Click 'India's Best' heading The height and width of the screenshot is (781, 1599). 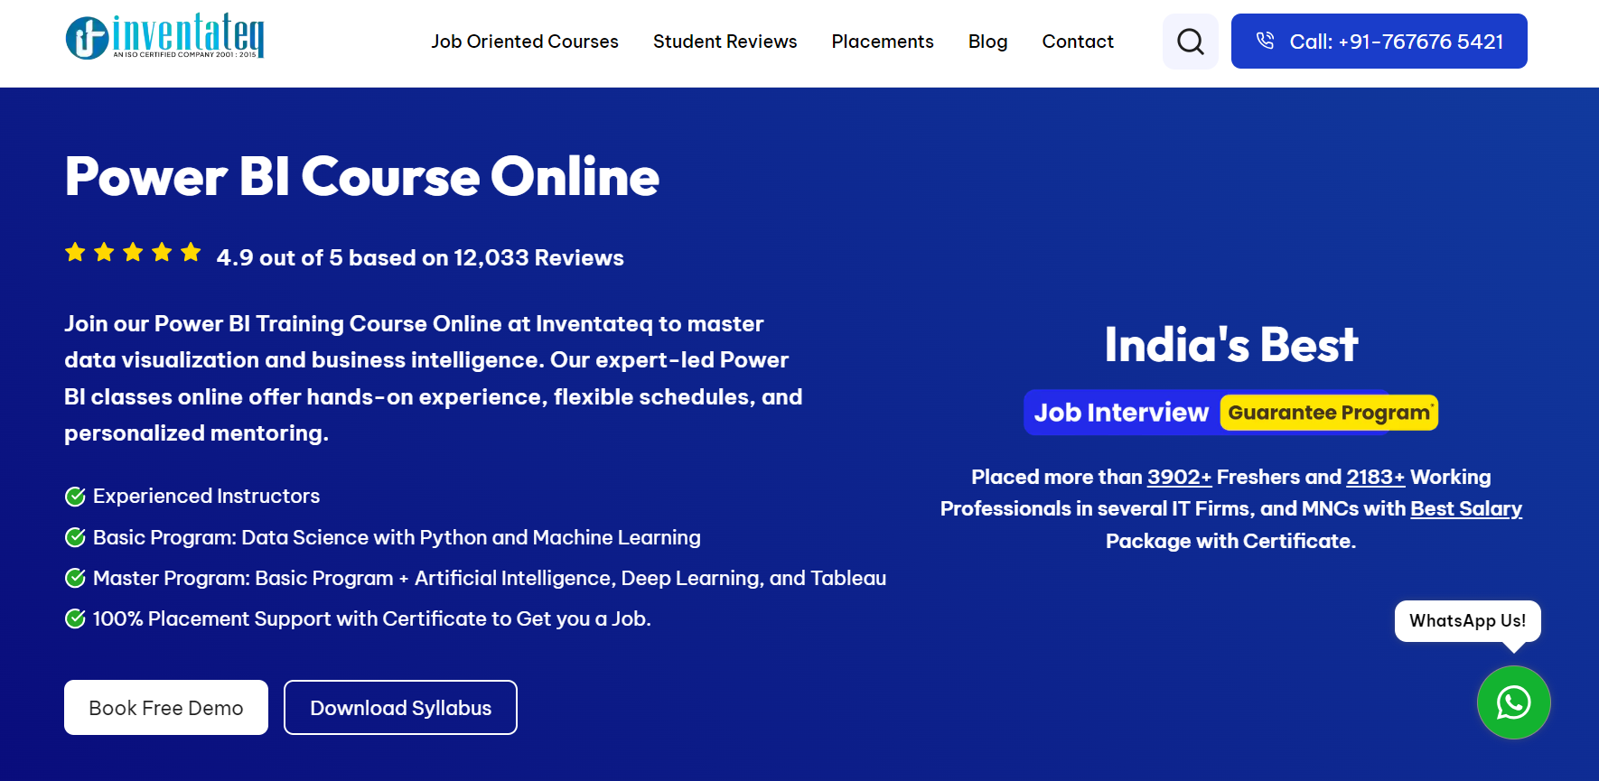(x=1231, y=345)
